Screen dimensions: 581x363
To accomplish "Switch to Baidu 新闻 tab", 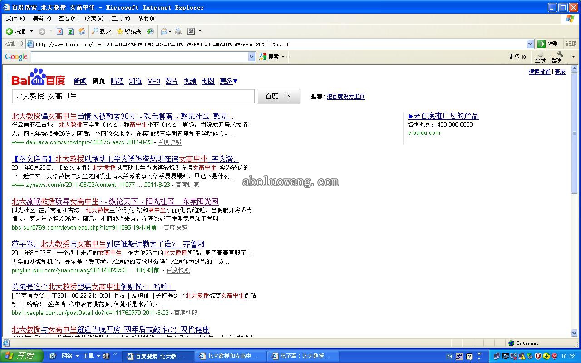I will (x=80, y=81).
